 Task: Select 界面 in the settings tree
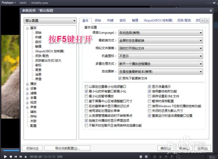click(38, 79)
